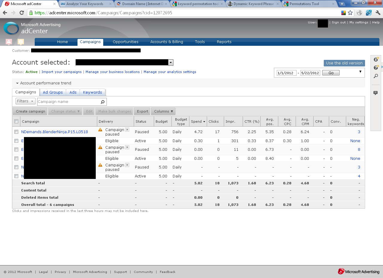
Task: Click the Sign out link
Action: point(339,22)
